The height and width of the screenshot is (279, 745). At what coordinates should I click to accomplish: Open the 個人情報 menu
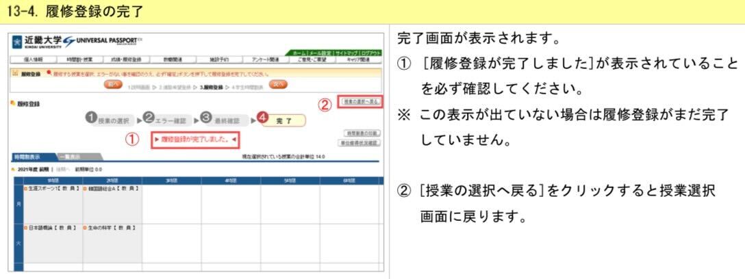point(34,60)
